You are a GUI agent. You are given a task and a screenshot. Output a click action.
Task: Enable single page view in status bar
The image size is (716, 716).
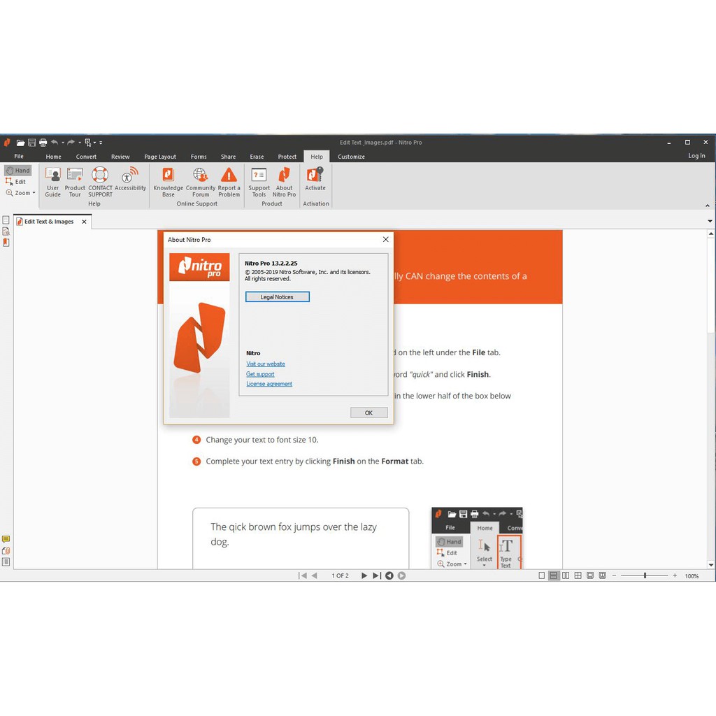541,575
